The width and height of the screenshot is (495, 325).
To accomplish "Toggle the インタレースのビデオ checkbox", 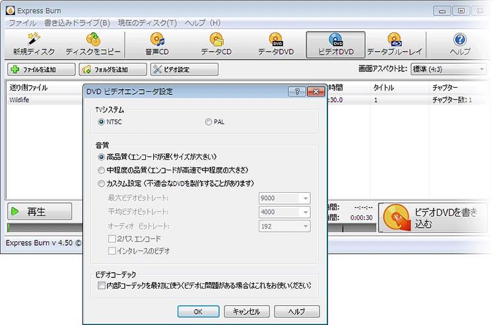I will pyautogui.click(x=112, y=251).
